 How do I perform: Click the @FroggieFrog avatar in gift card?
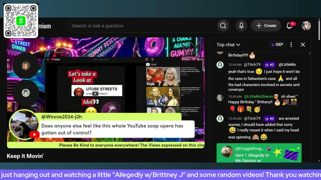(227, 151)
